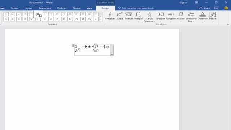Screen dimensions: 231x130
Task: Insert the empty set symbol
Action: (83, 19)
